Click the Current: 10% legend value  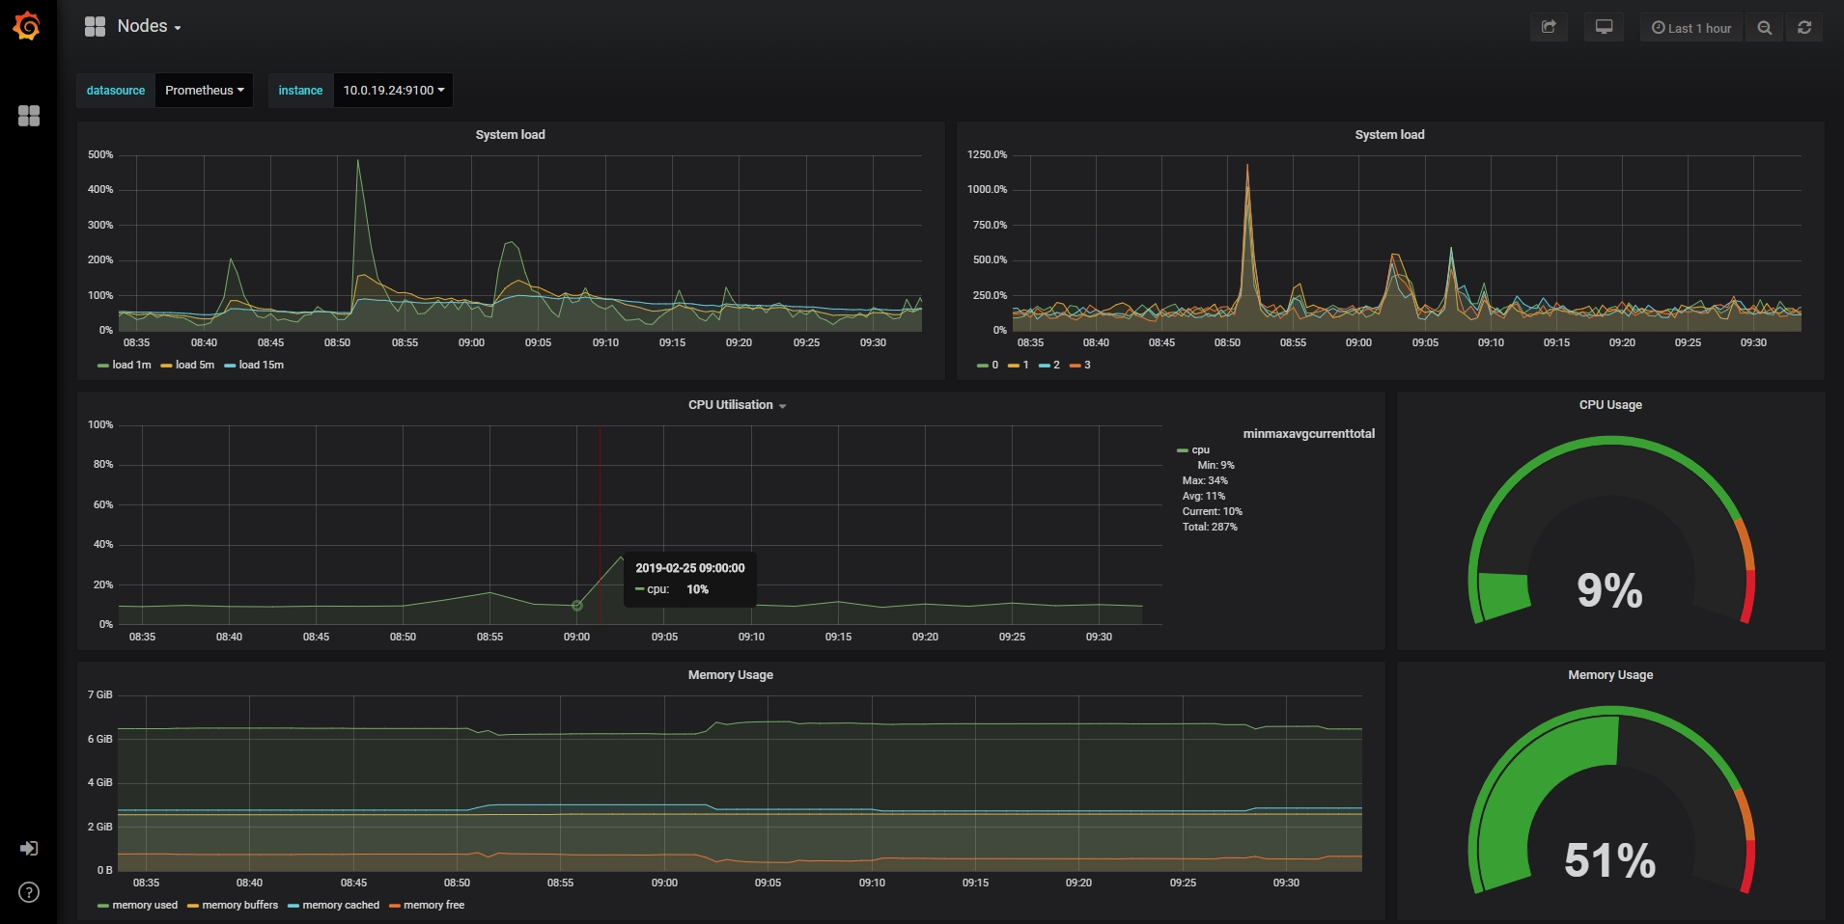[1213, 511]
